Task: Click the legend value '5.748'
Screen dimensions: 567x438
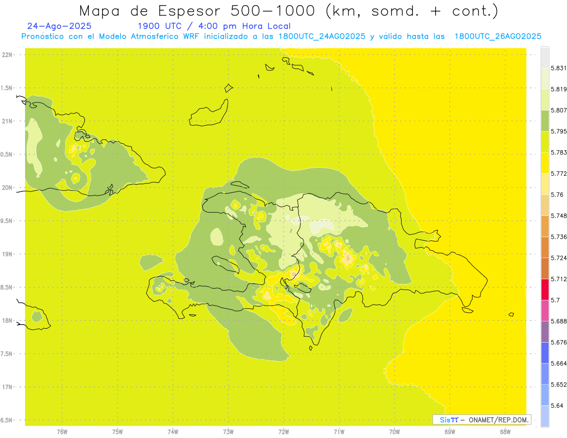Action: pos(558,216)
